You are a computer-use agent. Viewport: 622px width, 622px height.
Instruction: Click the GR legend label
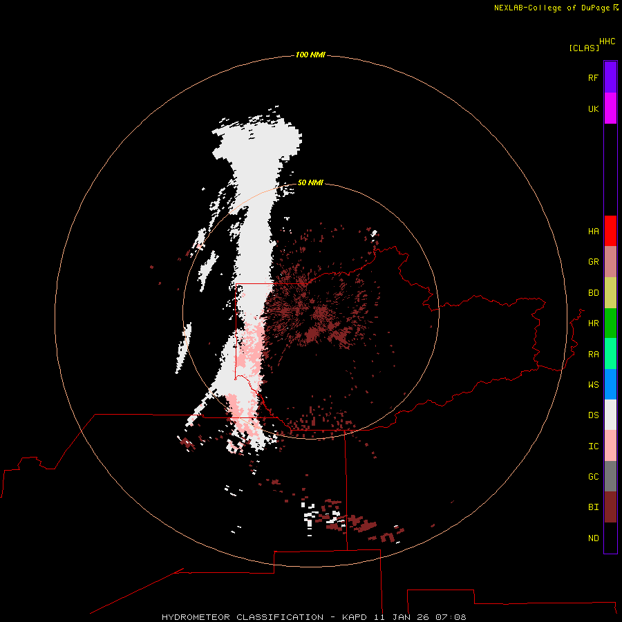(x=593, y=262)
